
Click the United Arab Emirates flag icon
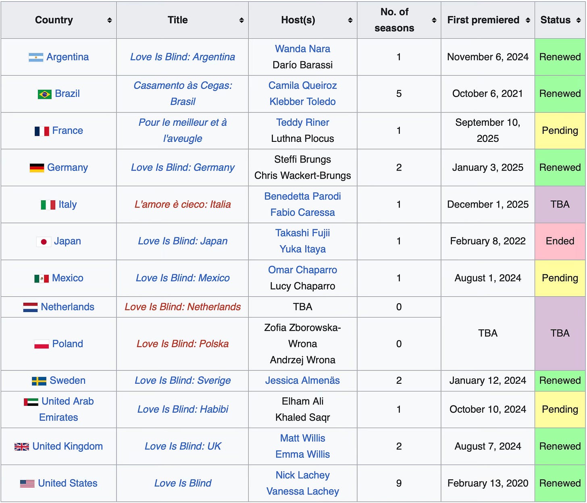[31, 402]
